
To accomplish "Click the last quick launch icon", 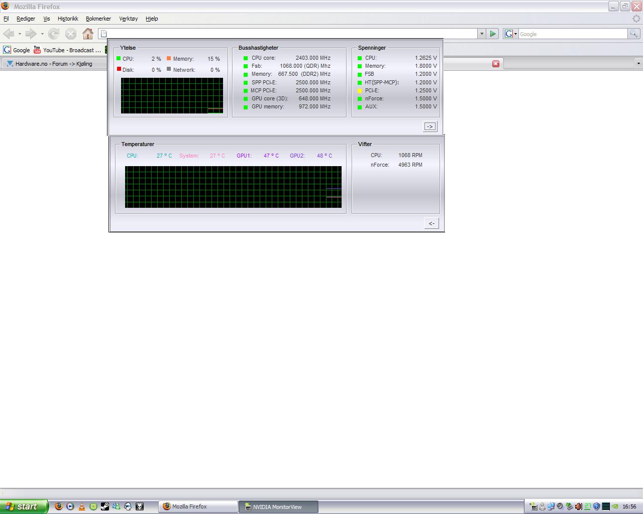I will coord(140,506).
